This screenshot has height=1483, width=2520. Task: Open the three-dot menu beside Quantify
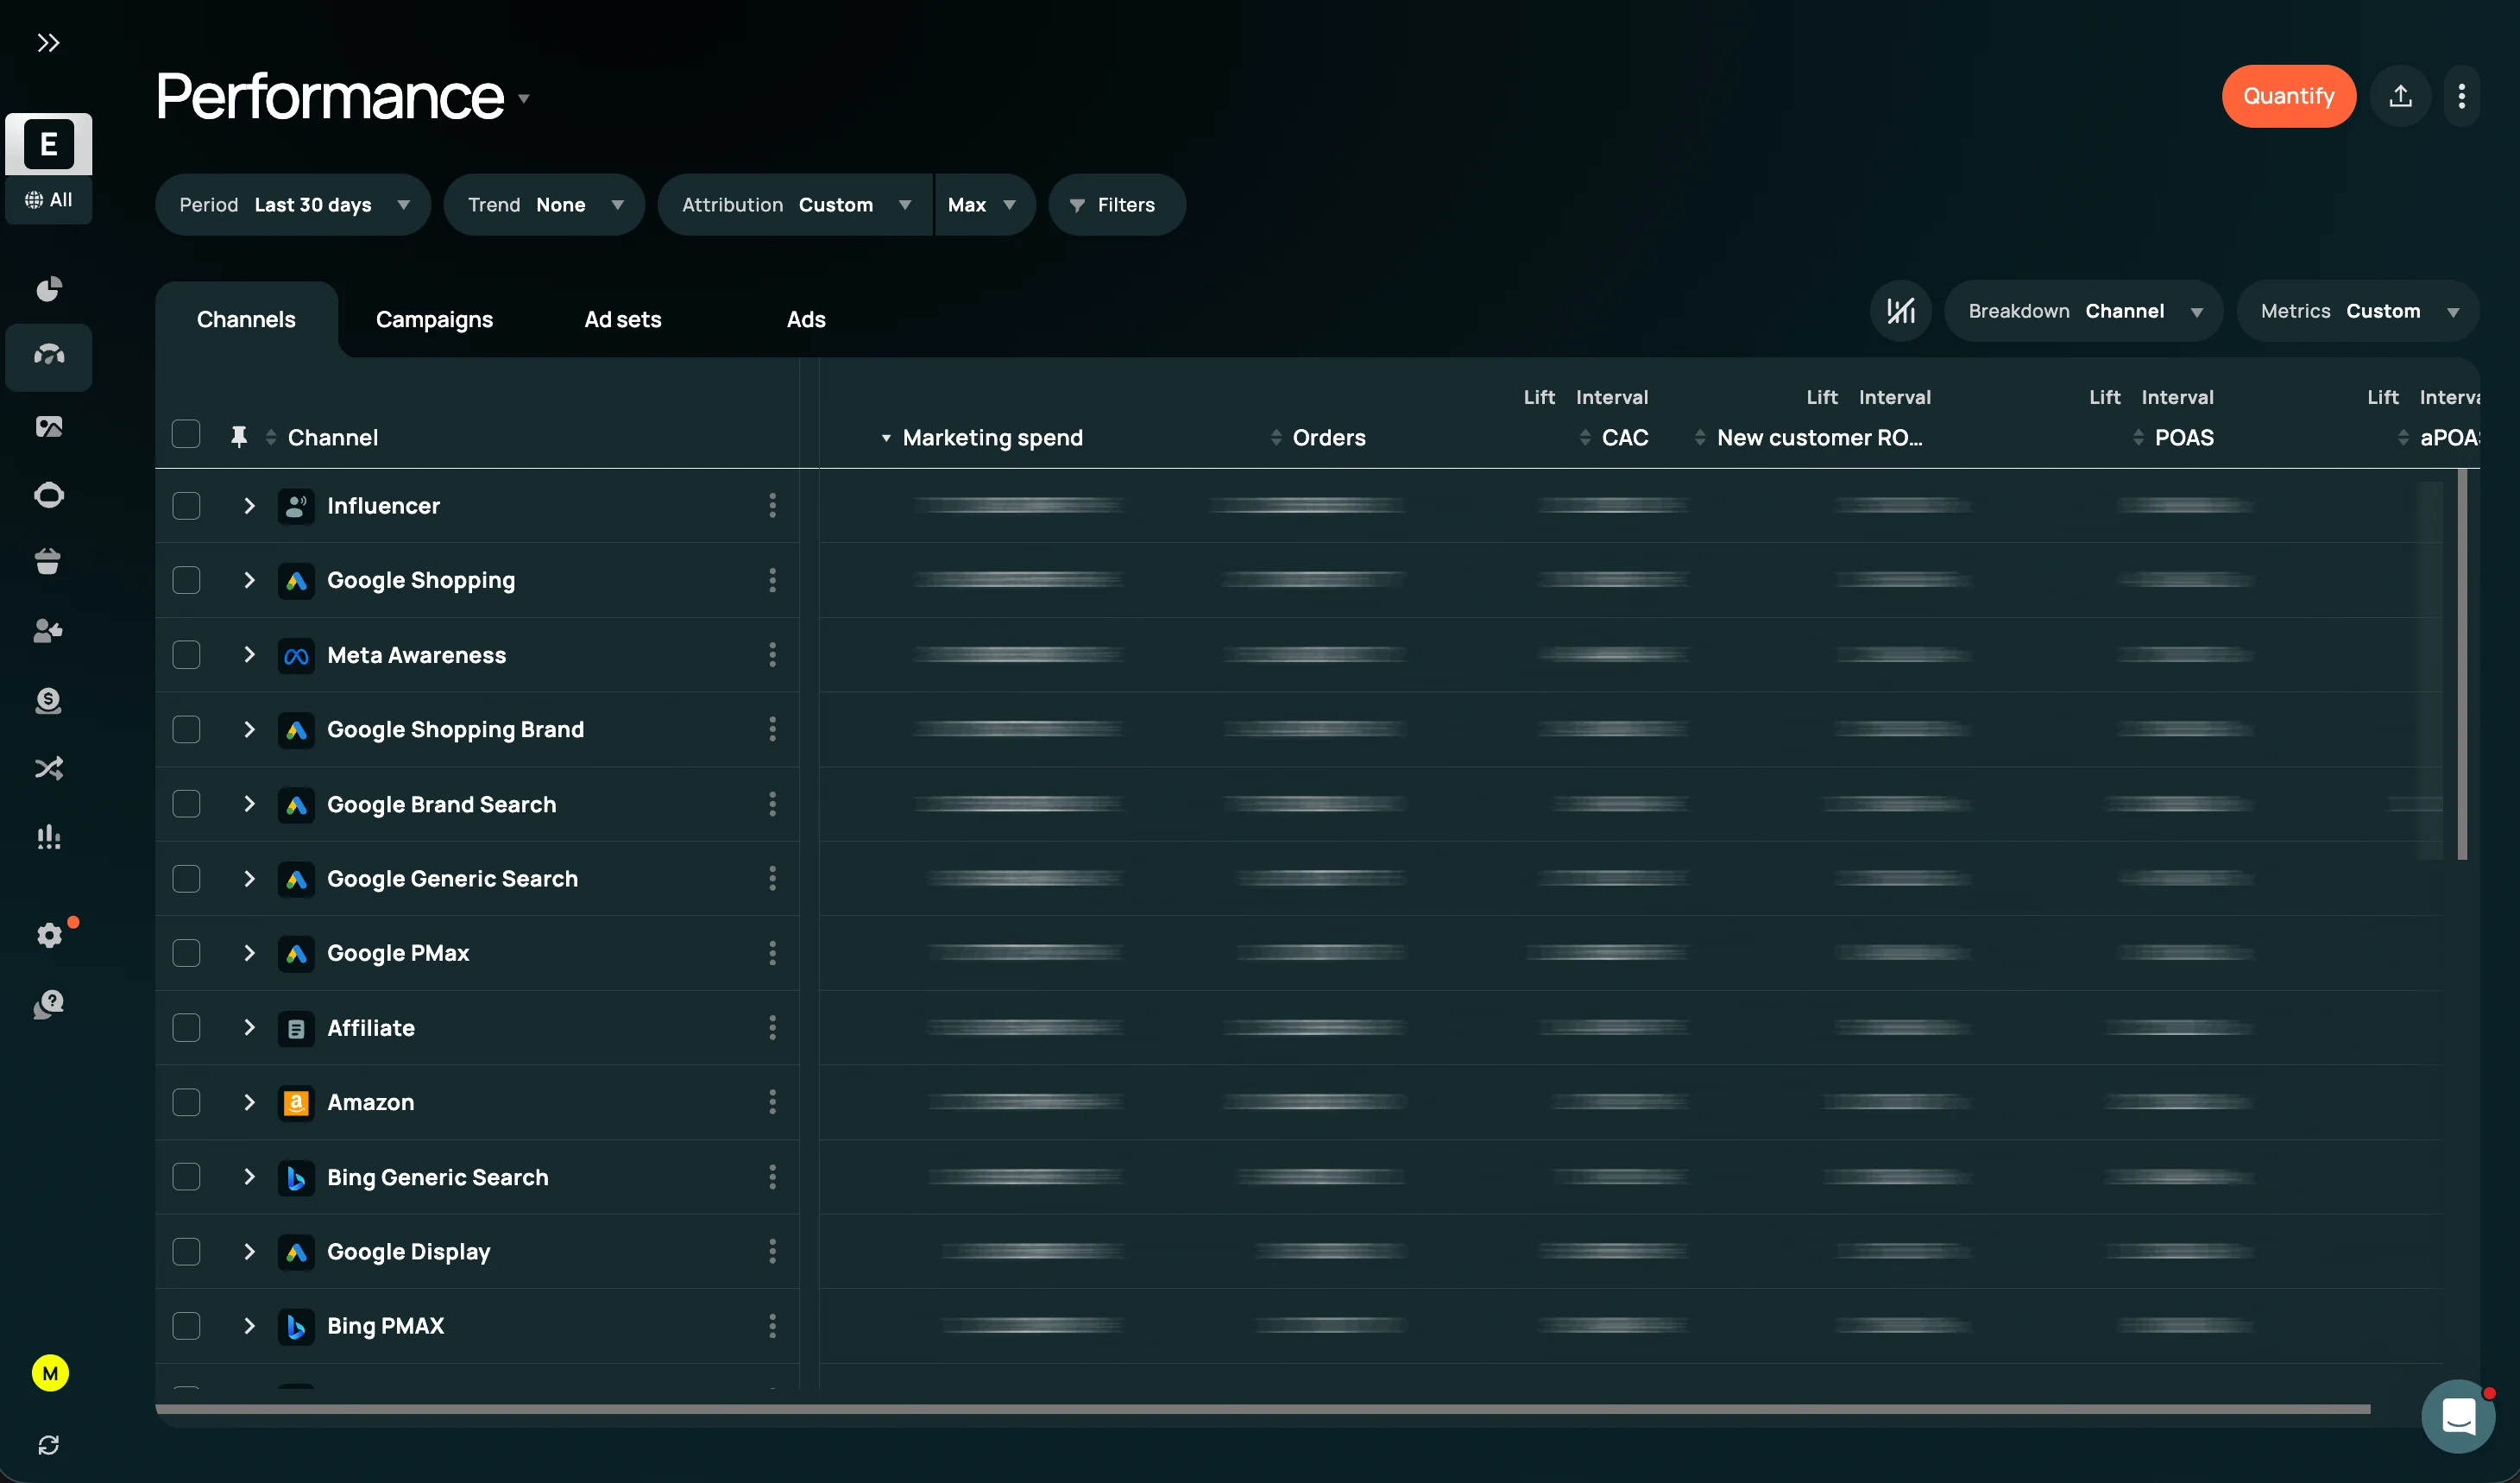click(x=2461, y=96)
